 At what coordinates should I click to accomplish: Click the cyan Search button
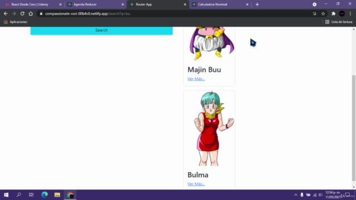(x=101, y=31)
